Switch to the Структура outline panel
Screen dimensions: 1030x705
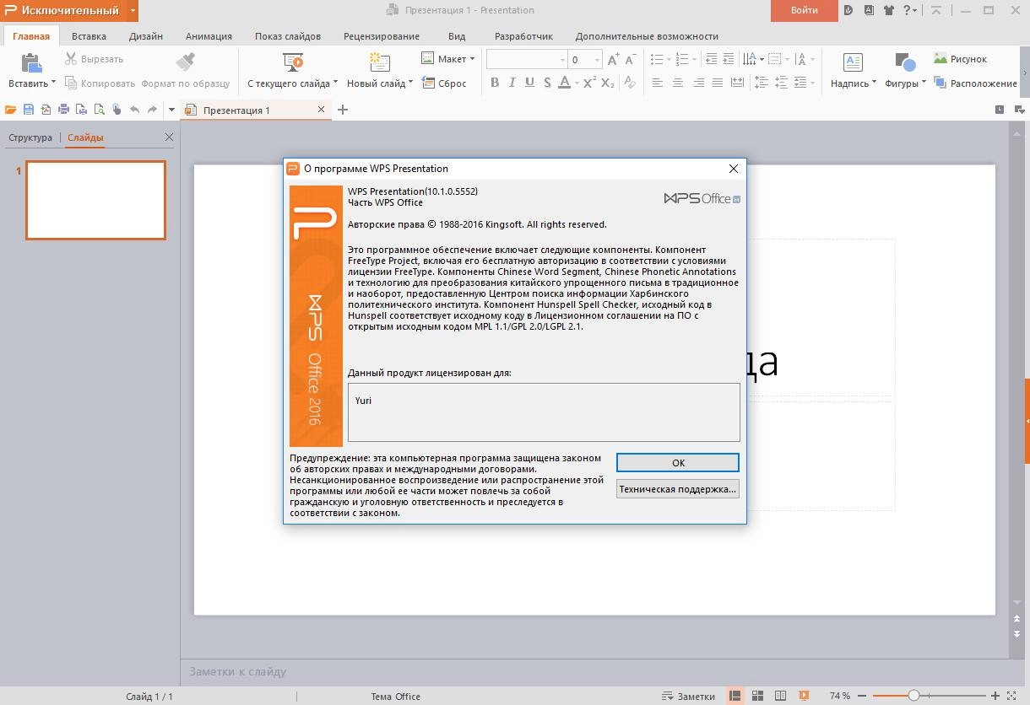[x=30, y=137]
